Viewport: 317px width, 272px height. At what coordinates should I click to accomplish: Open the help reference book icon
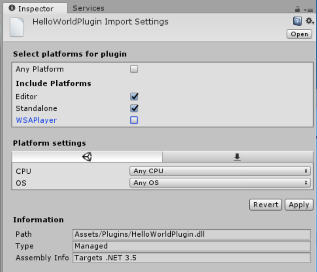[297, 21]
